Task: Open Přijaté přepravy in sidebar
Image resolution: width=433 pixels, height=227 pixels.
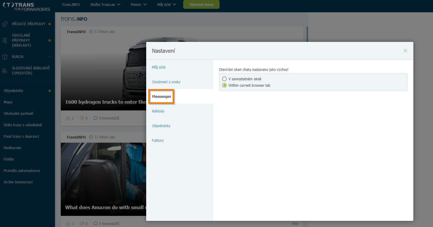Action: pos(29,24)
